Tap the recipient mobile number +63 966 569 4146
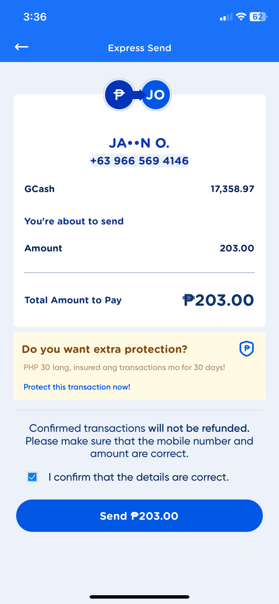 (139, 161)
